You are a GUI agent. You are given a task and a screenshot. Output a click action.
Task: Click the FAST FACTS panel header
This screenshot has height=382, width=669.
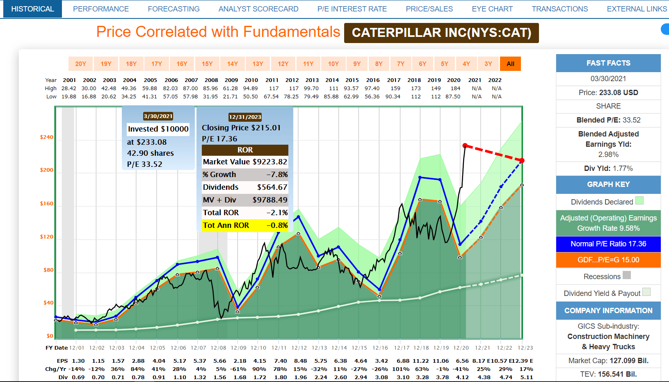click(608, 63)
